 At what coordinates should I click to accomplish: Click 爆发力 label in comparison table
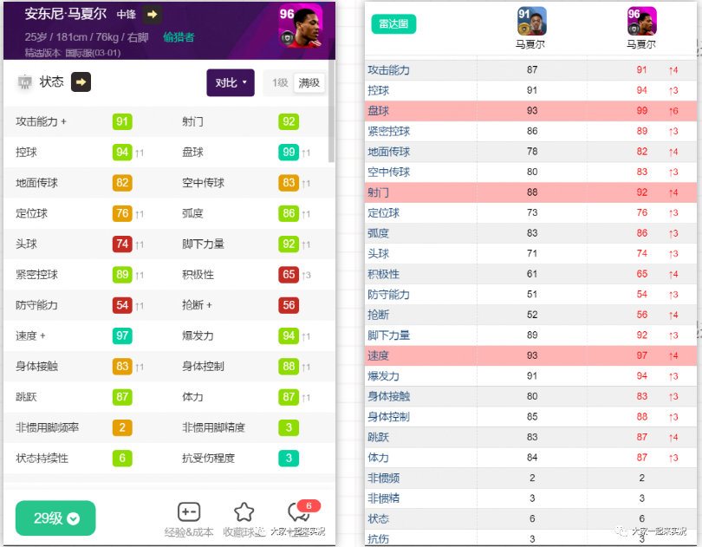[x=383, y=376]
